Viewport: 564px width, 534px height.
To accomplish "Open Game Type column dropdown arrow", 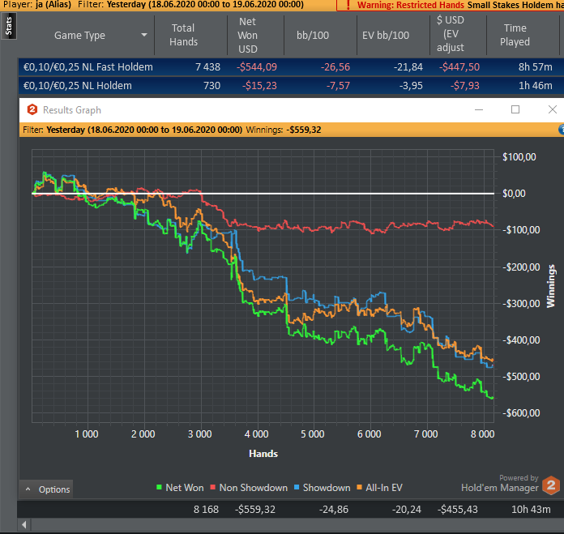I will click(x=144, y=35).
